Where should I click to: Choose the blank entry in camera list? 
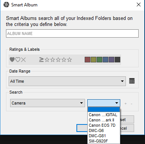coord(104,109)
